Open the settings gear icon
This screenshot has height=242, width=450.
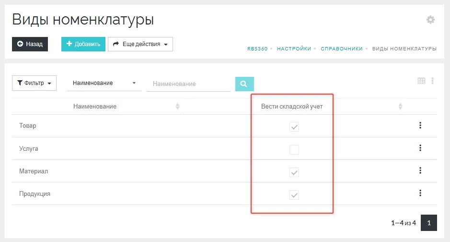coord(430,20)
